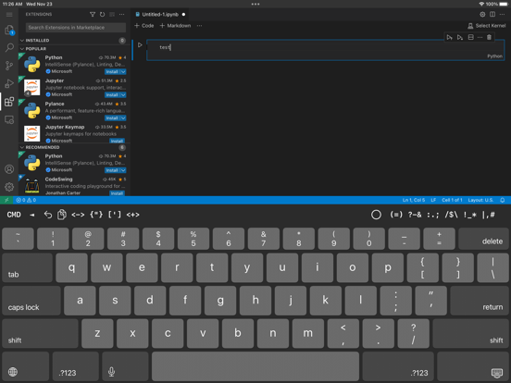Viewport: 511px width, 383px height.
Task: Click Layout: U.S. in status bar
Action: click(x=480, y=200)
